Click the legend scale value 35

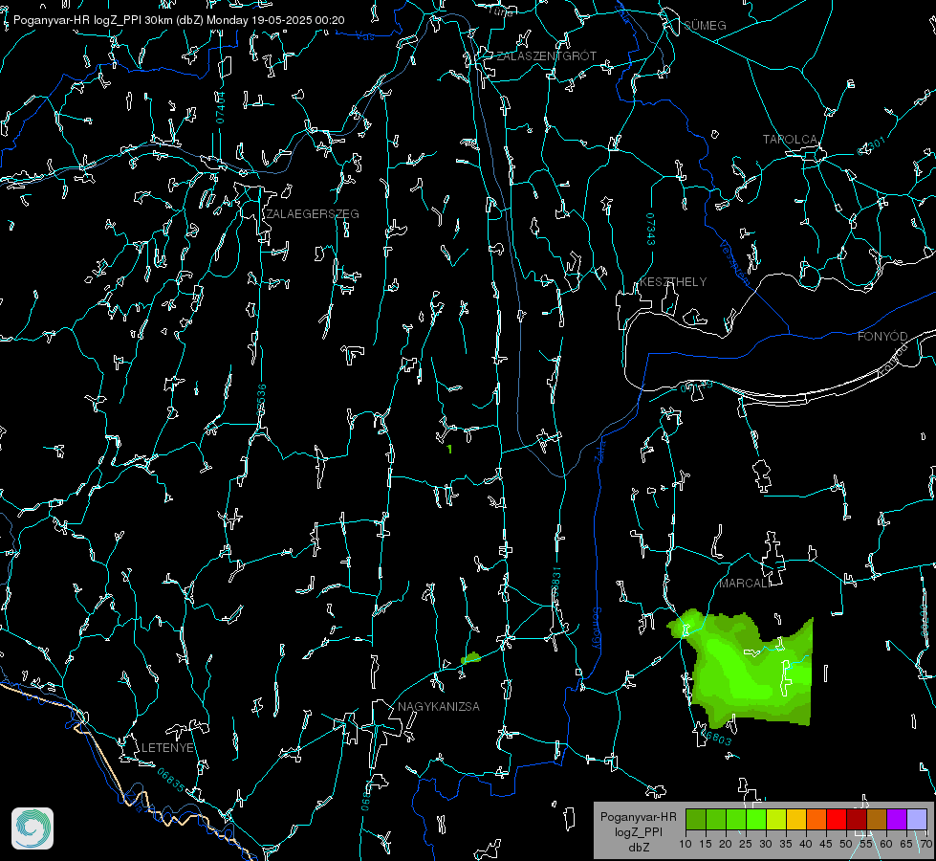coord(786,845)
